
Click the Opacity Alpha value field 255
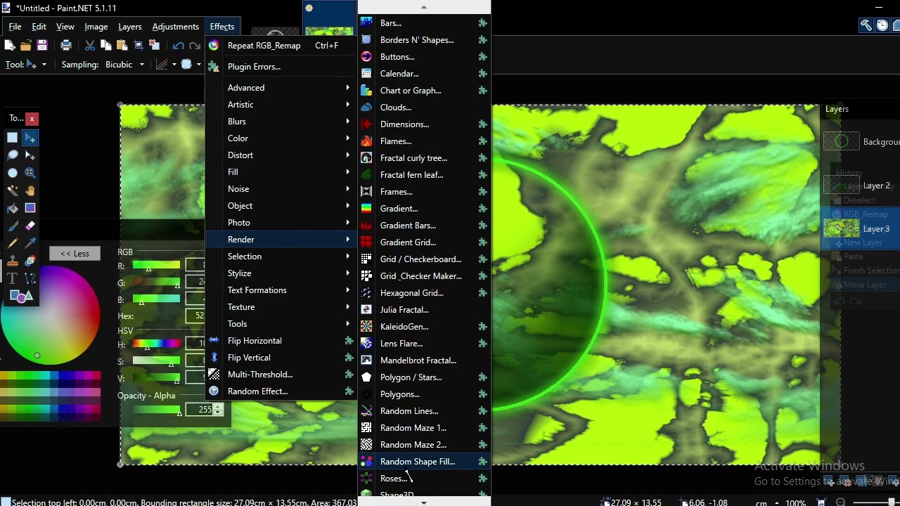pos(200,410)
